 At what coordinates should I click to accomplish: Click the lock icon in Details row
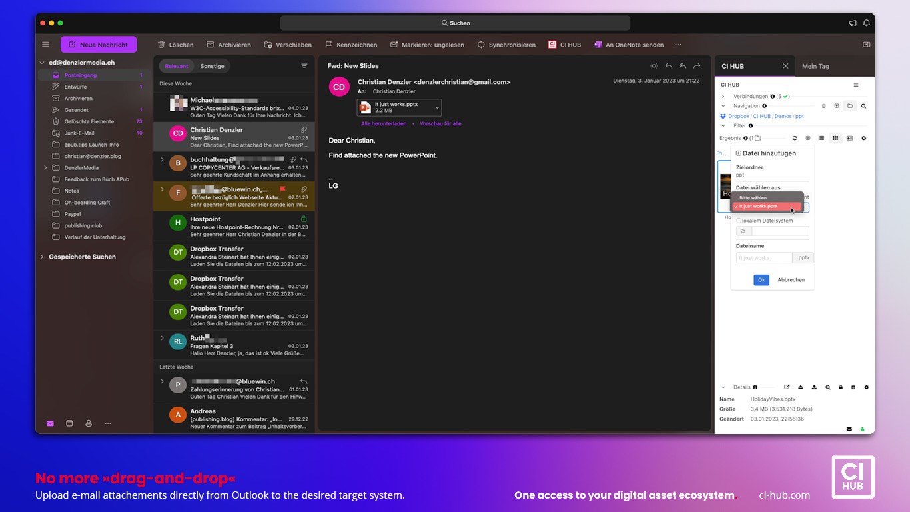click(x=841, y=387)
